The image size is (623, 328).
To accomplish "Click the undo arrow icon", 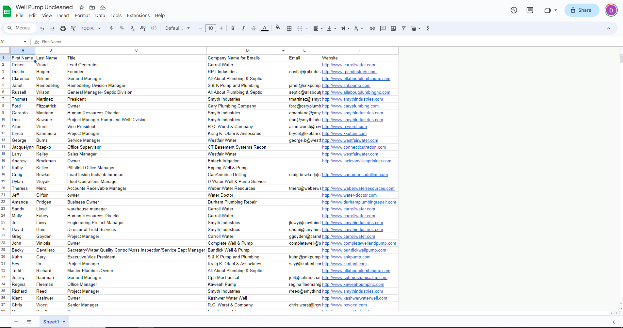I will point(42,28).
